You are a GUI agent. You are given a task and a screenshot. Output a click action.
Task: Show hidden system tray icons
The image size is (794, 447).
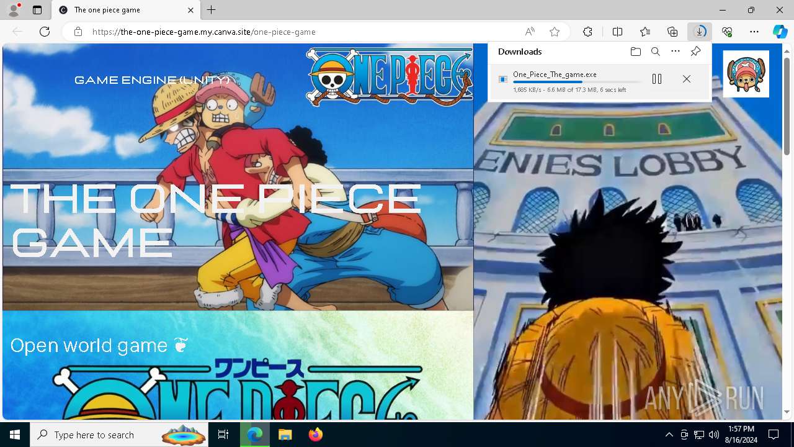click(669, 435)
